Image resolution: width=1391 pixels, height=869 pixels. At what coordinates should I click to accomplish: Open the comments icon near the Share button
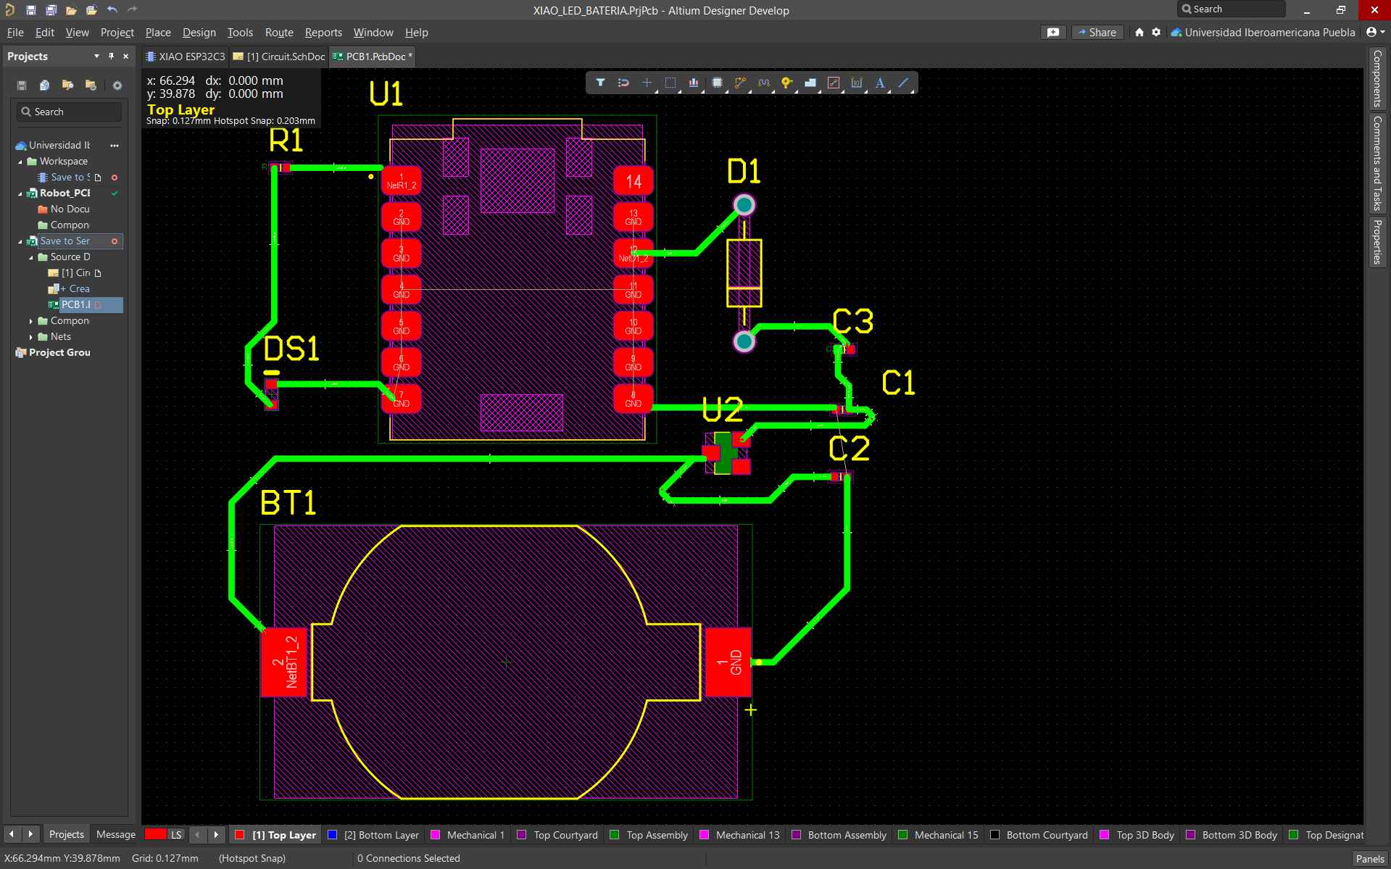[x=1052, y=32]
